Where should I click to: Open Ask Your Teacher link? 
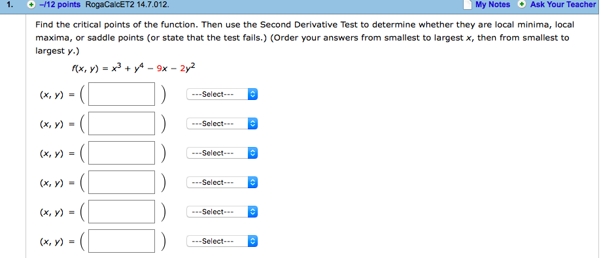[x=563, y=5]
